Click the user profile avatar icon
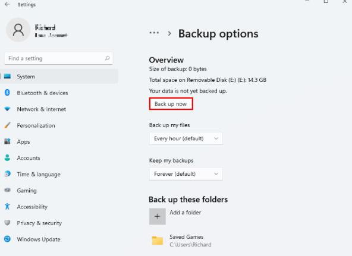This screenshot has width=352, height=256. [18, 30]
